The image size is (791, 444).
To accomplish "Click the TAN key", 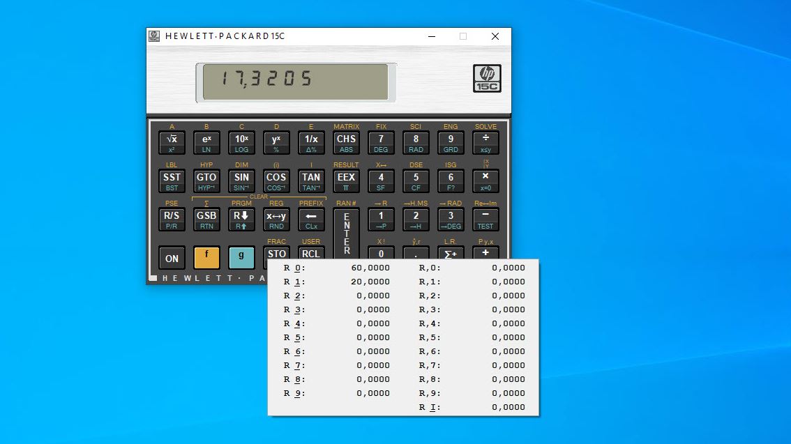I will (311, 181).
